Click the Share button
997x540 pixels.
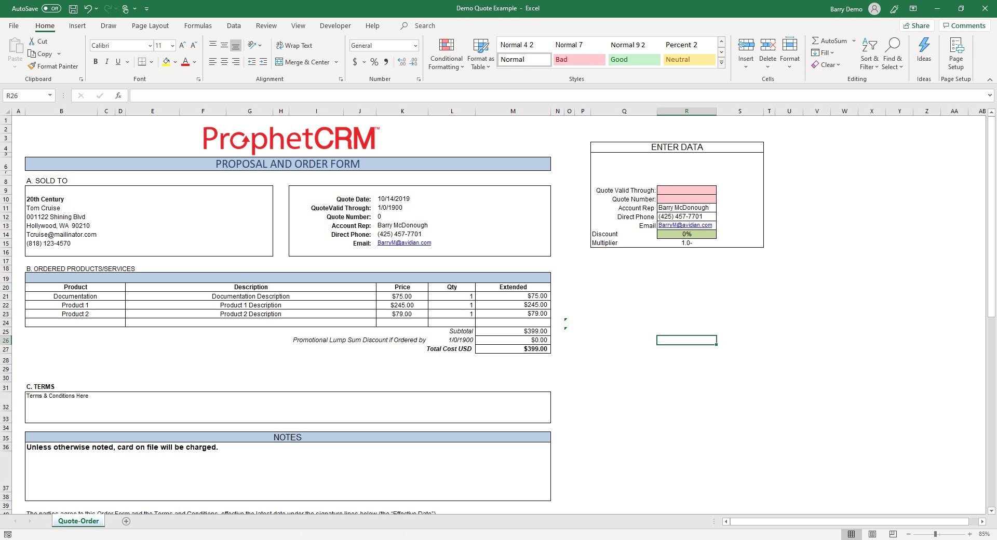[x=917, y=25]
